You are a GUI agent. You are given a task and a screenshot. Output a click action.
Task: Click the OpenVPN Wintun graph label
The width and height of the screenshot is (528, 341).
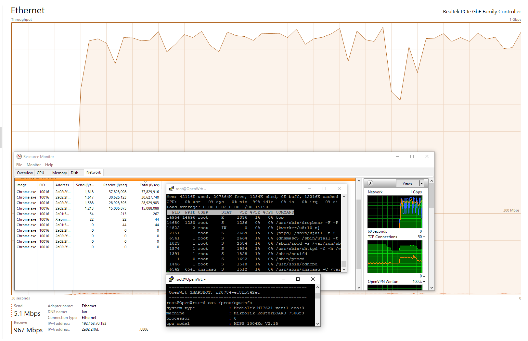point(383,282)
